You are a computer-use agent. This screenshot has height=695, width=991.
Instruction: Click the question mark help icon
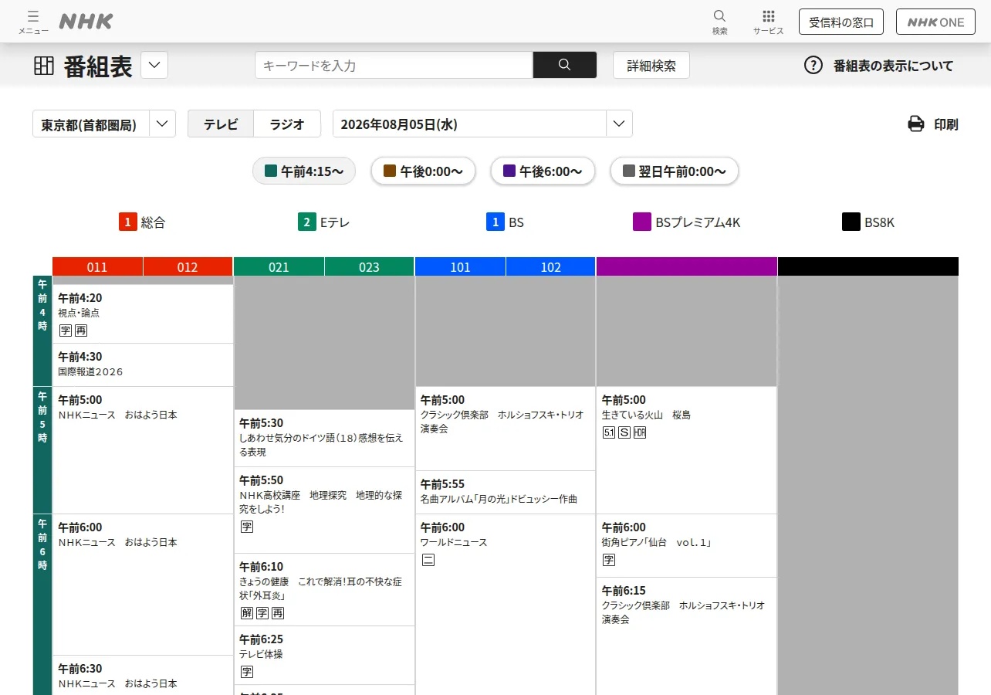[x=813, y=65]
